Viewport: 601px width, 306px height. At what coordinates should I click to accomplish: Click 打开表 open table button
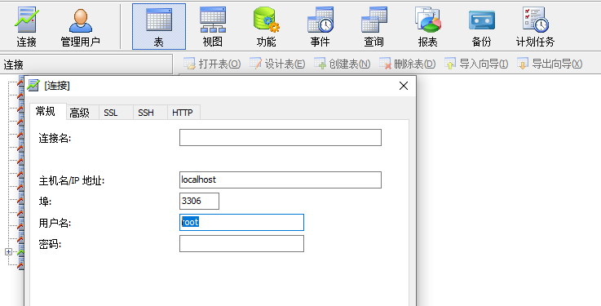point(212,64)
